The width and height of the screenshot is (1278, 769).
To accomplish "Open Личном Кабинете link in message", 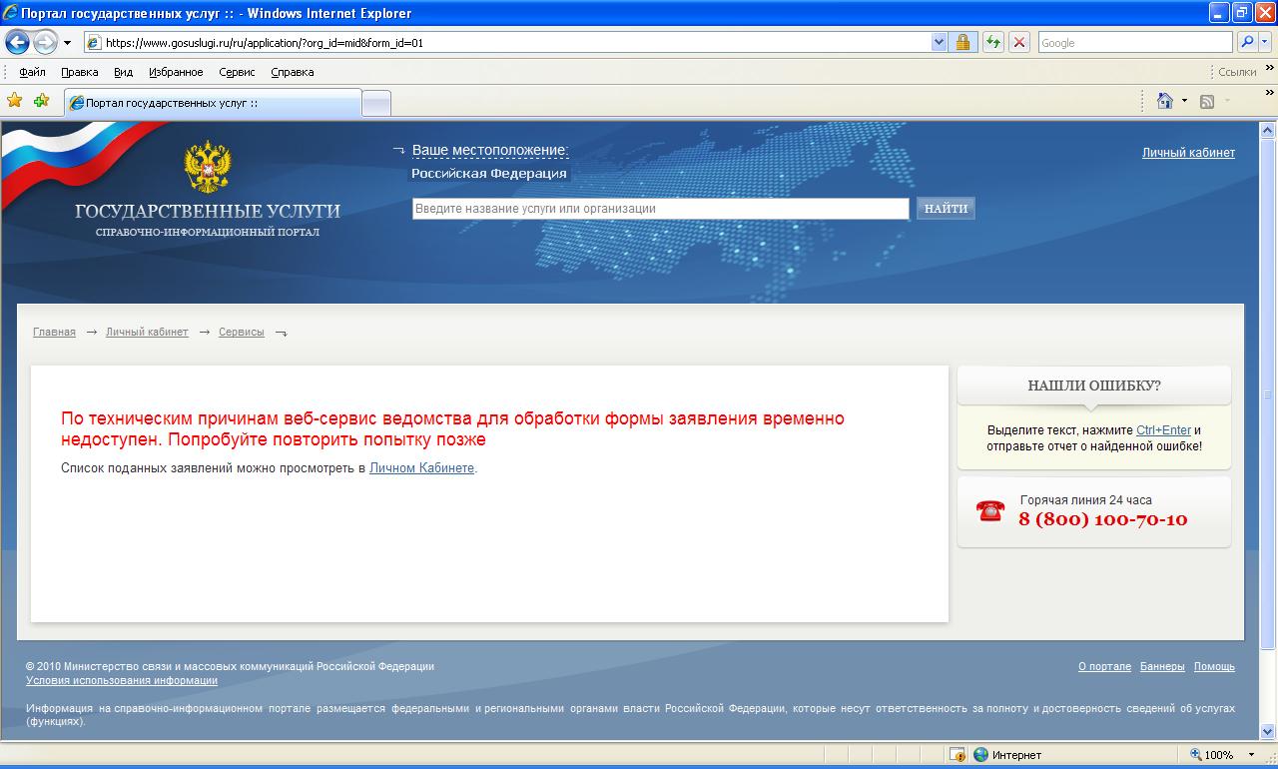I will (x=421, y=467).
